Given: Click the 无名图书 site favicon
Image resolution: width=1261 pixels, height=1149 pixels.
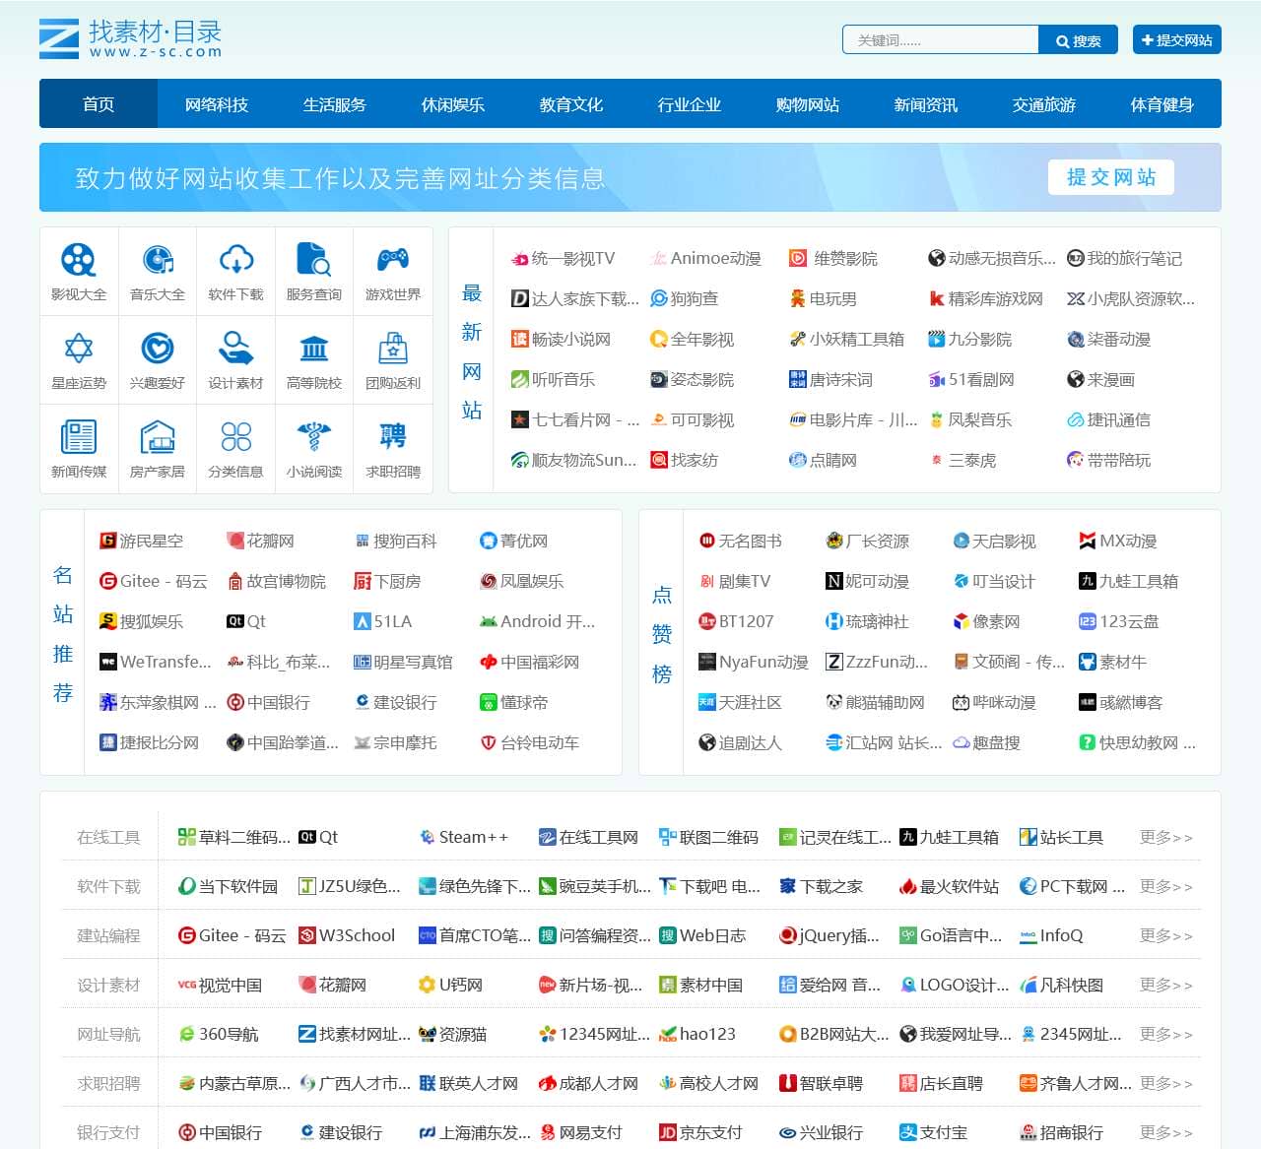Looking at the screenshot, I should click(x=707, y=541).
